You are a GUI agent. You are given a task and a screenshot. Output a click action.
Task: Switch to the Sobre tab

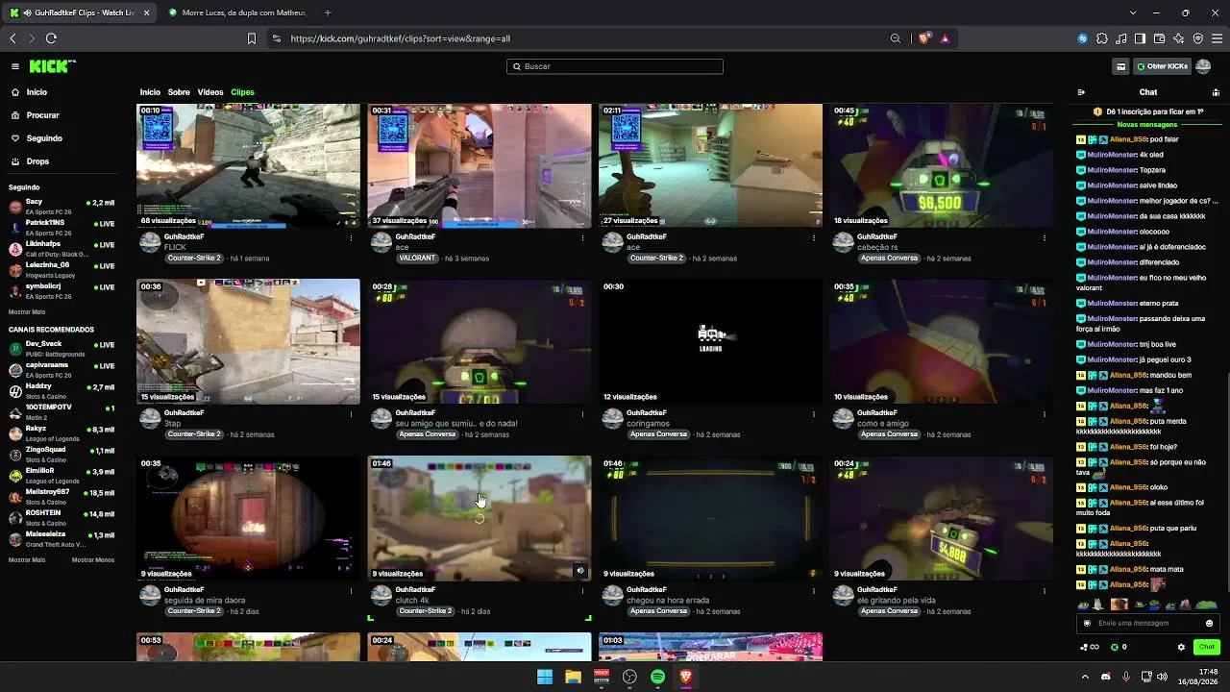pos(179,92)
